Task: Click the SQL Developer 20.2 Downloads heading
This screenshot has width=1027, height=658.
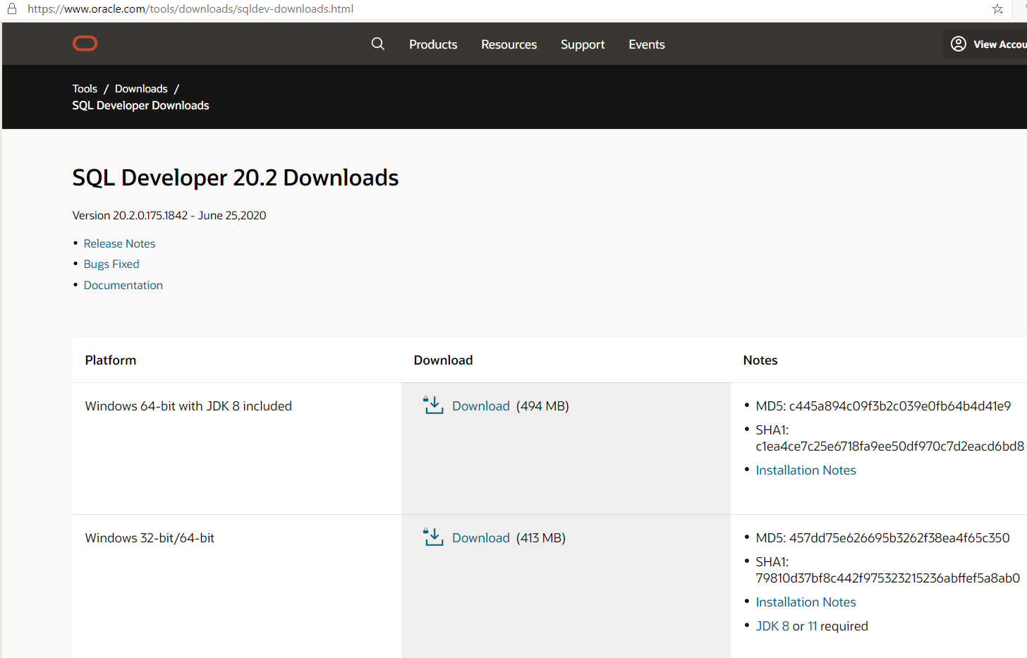Action: [x=236, y=178]
